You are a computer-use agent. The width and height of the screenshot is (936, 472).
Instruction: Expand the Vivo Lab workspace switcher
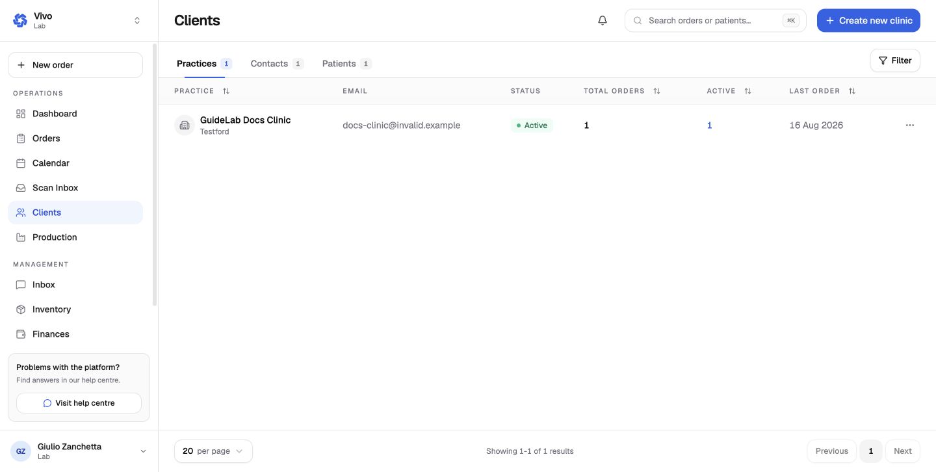tap(137, 21)
